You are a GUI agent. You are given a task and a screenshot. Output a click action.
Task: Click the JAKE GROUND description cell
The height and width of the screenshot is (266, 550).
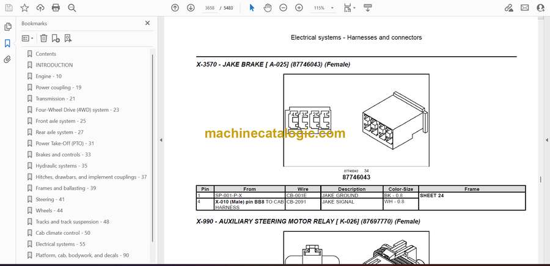(352, 196)
